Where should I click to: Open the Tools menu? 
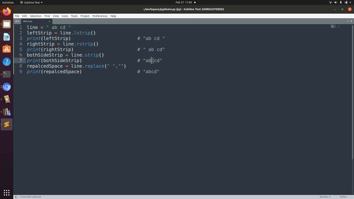pyautogui.click(x=74, y=16)
